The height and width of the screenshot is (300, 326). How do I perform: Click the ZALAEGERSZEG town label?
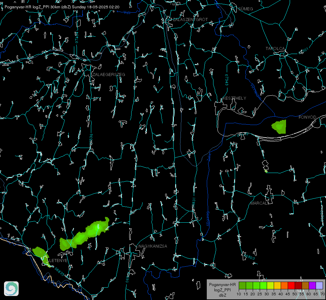109,75
